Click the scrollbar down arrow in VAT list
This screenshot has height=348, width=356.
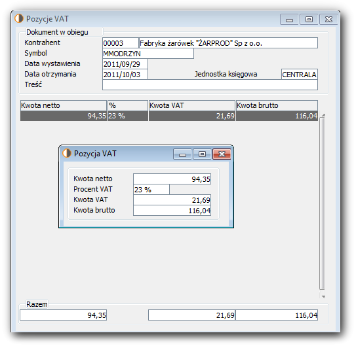point(323,296)
